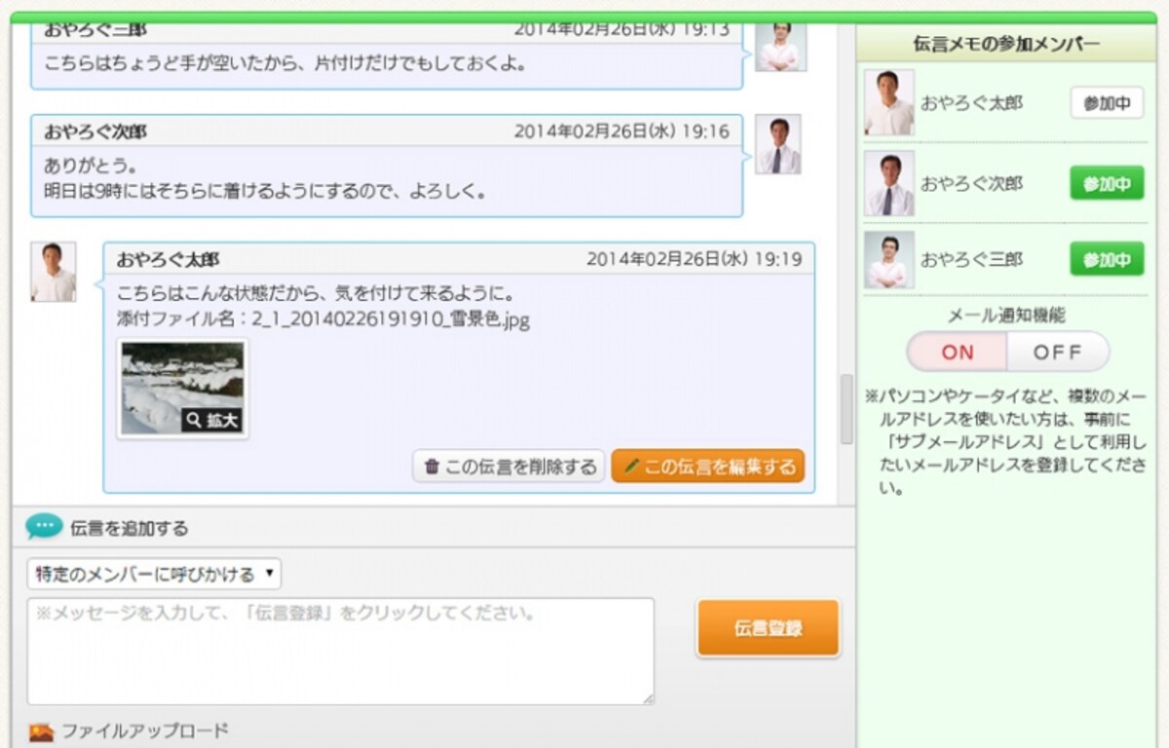Click member name おやろぐ三郎 in sidebar
1169x748 pixels.
point(972,260)
